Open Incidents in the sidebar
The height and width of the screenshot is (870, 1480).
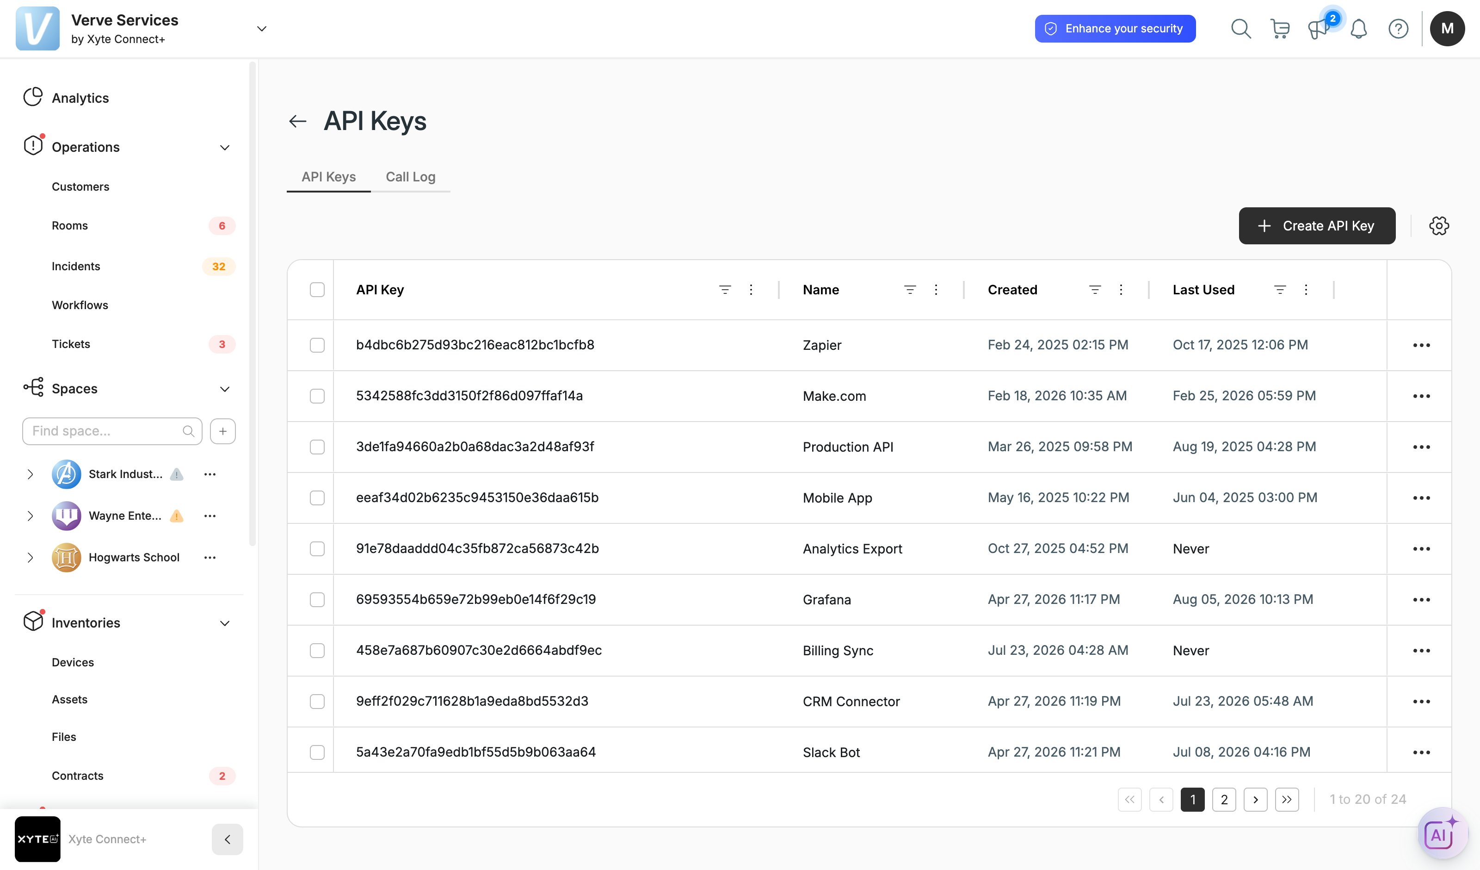pyautogui.click(x=76, y=266)
